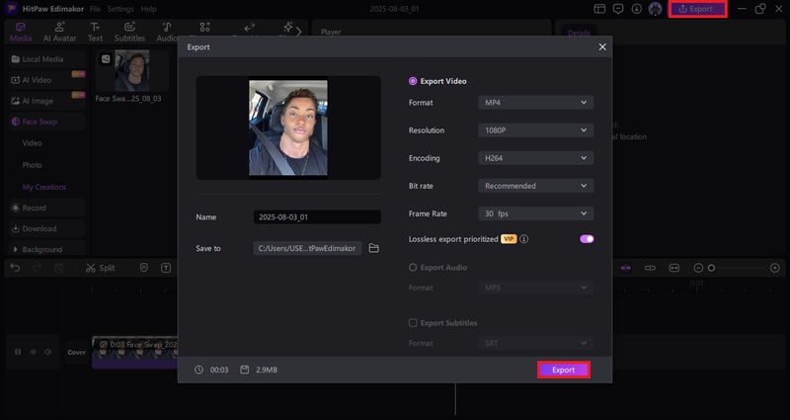Screen dimensions: 790x420
Task: Open Record in the sidebar
Action: coord(46,208)
